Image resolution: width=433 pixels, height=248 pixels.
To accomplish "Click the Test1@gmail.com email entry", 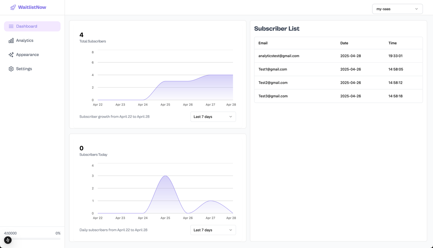I will 272,69.
